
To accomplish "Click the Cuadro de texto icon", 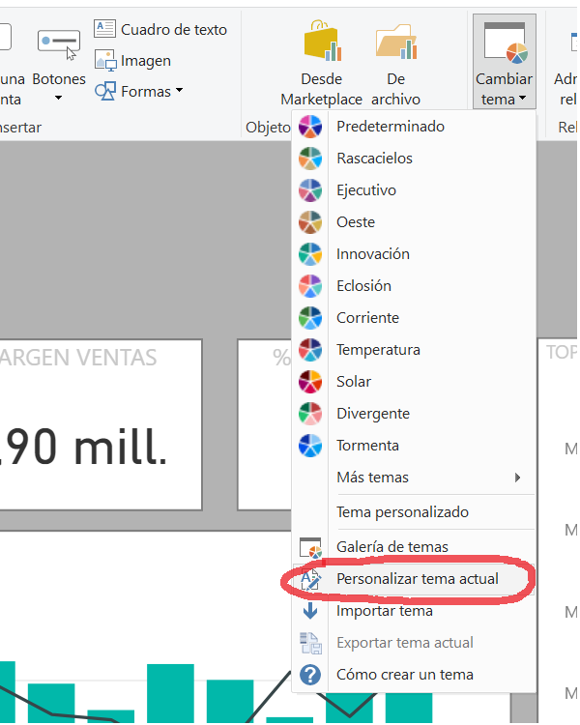I will click(105, 29).
